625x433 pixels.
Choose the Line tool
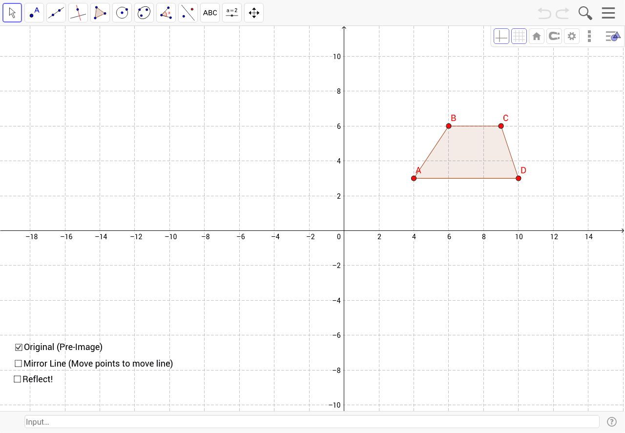(x=56, y=13)
